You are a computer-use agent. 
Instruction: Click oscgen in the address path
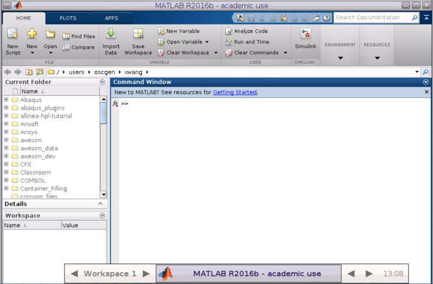(104, 72)
